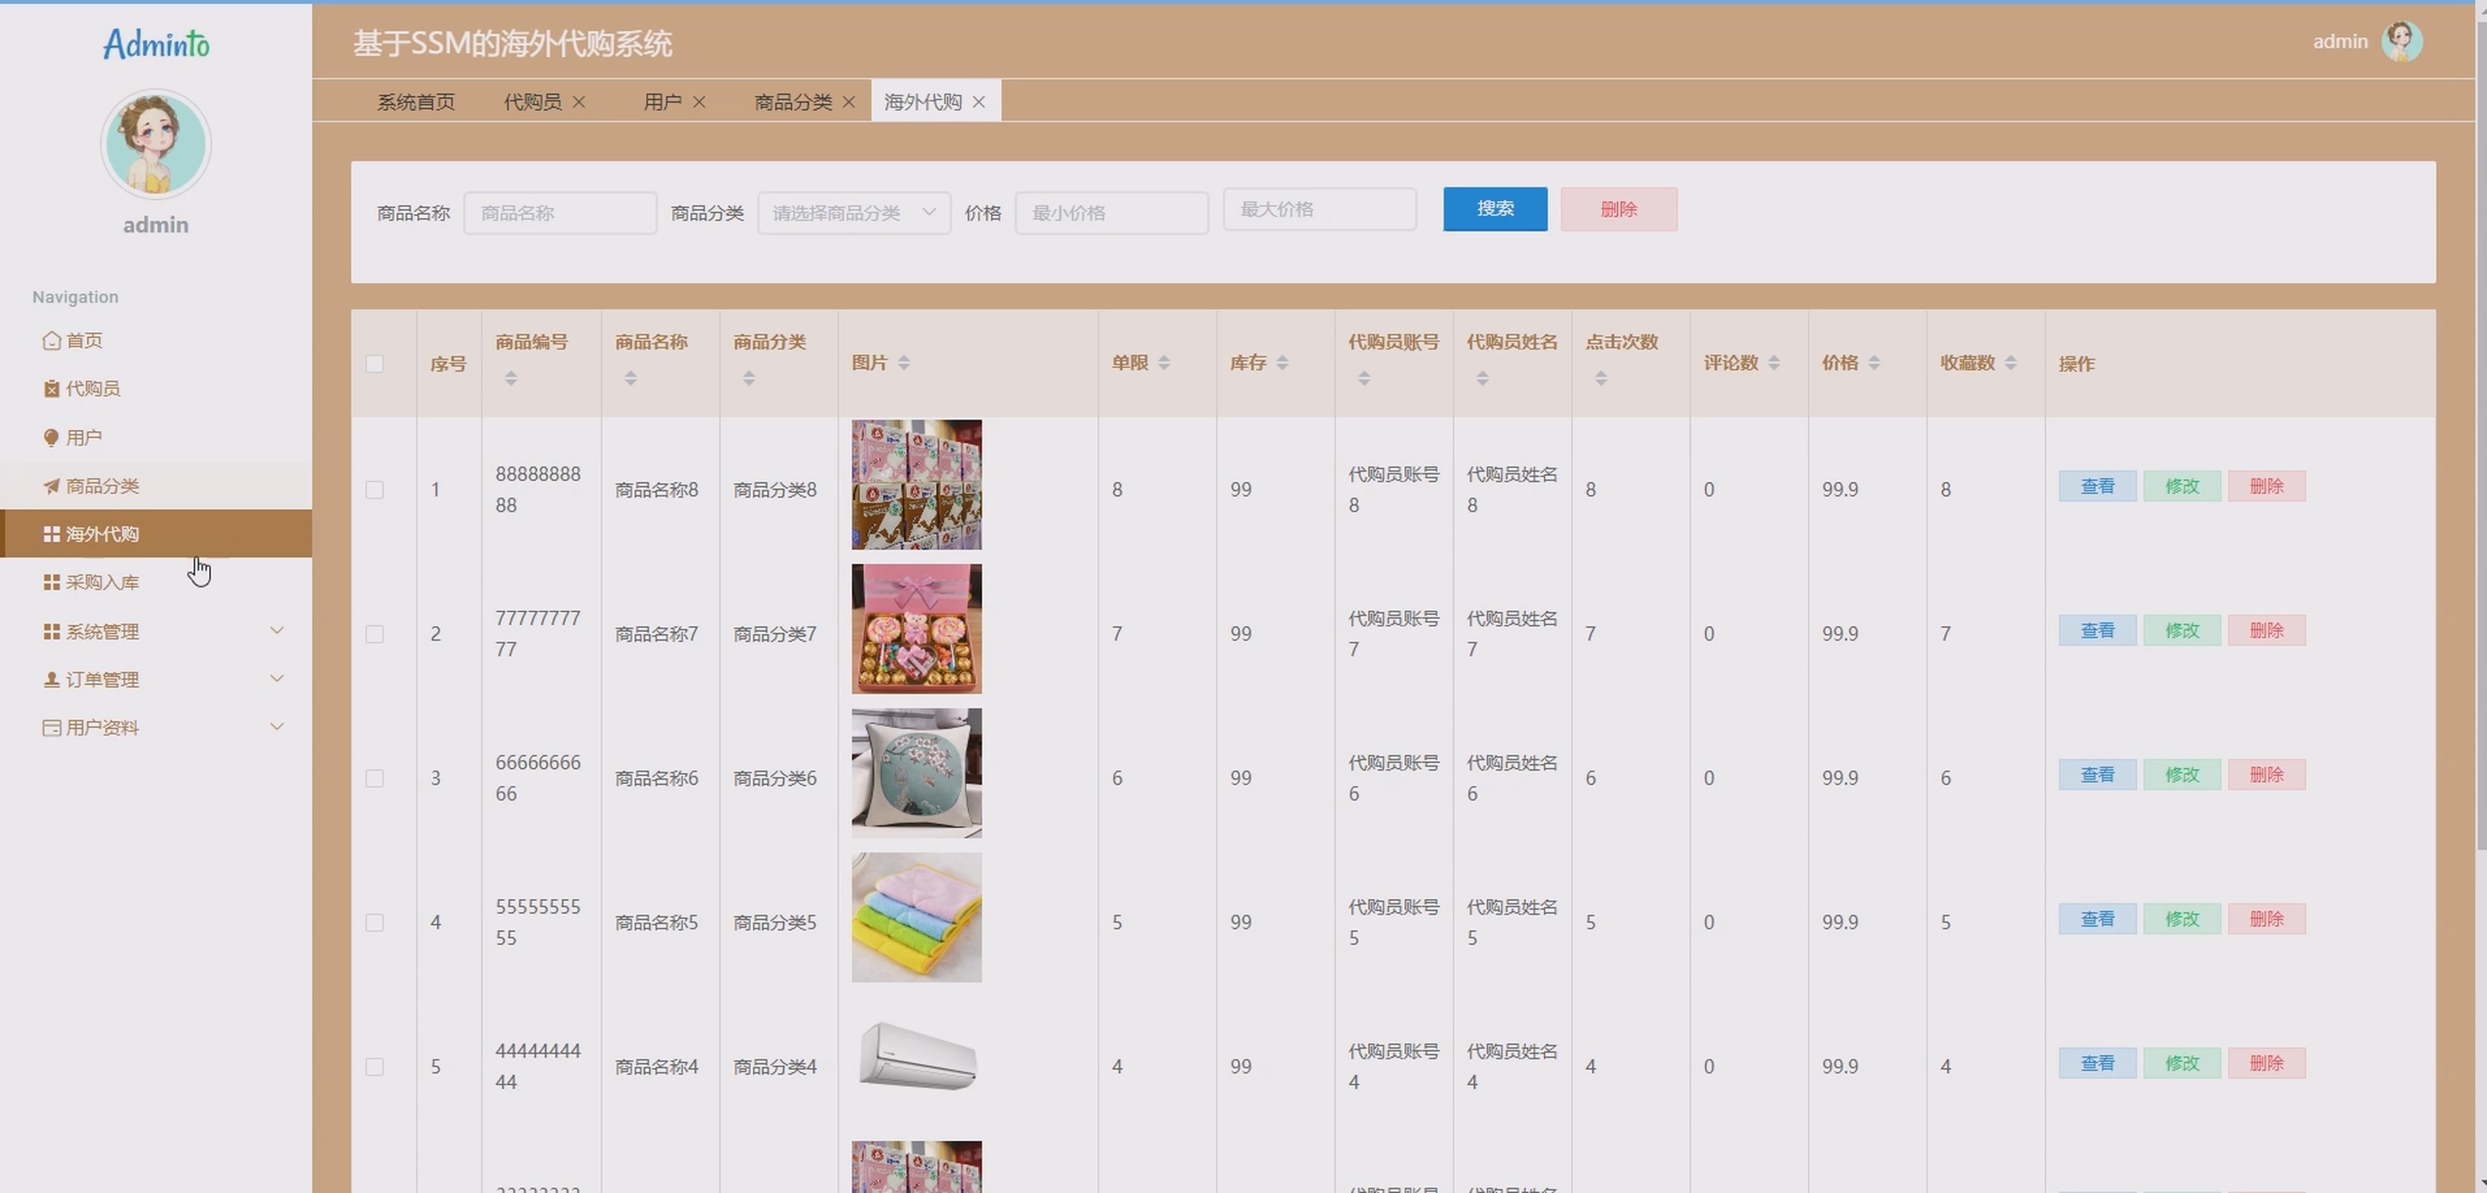Image resolution: width=2487 pixels, height=1193 pixels.
Task: Click the 代购员 sidebar icon
Action: (x=51, y=388)
